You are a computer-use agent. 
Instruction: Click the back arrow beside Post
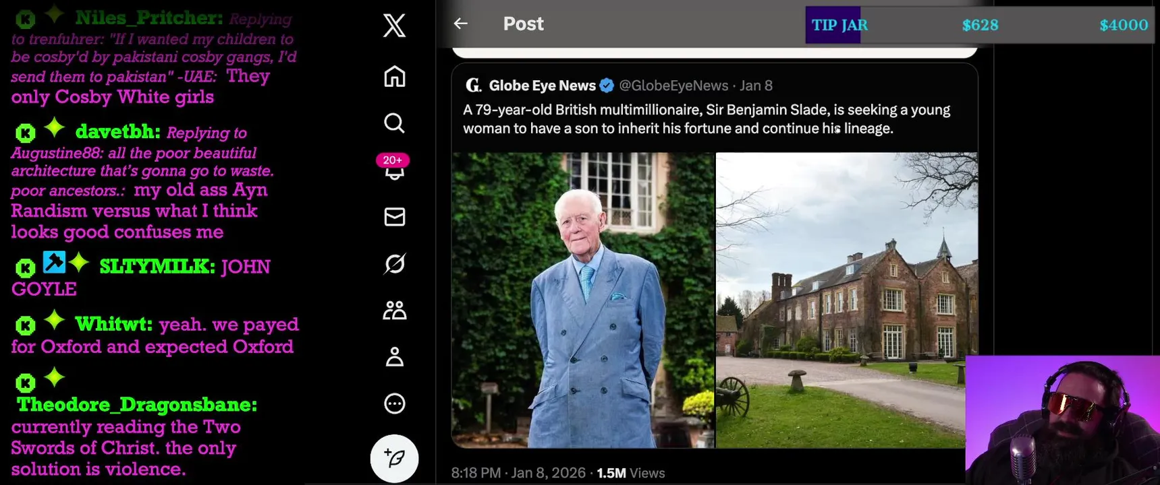pos(461,24)
